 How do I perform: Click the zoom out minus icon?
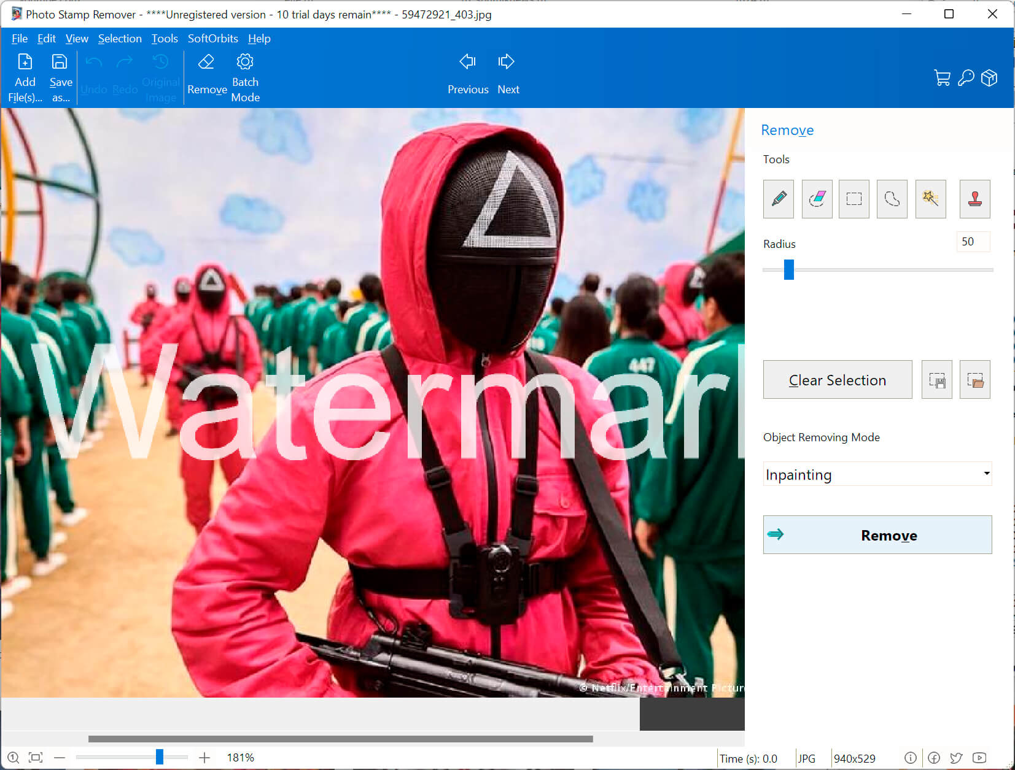pyautogui.click(x=60, y=758)
